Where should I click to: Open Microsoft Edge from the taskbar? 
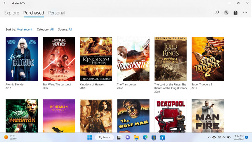(145, 137)
